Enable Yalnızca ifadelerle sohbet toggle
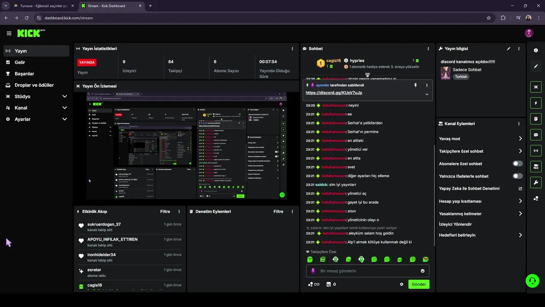 coord(518,176)
